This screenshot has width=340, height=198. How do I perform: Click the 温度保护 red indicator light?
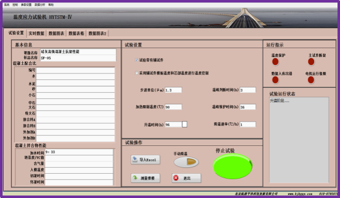[x=276, y=62]
